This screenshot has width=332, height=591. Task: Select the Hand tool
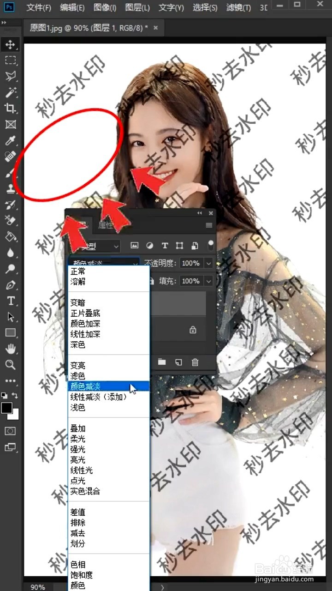(10, 349)
